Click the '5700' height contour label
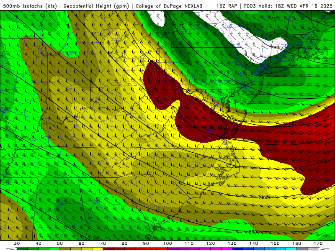The height and width of the screenshot is (251, 335). tap(254, 232)
